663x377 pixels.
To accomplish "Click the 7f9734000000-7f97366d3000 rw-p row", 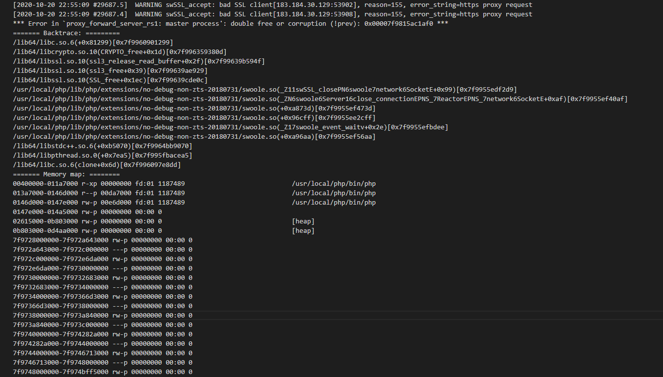I will click(103, 297).
